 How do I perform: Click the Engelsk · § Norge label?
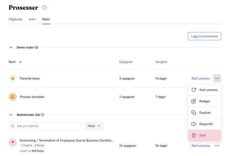pos(32,145)
